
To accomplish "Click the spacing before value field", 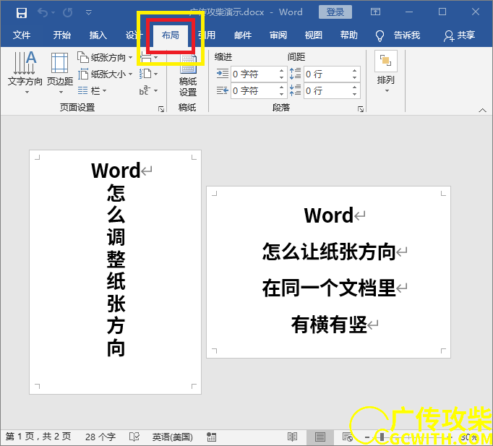I will point(327,74).
